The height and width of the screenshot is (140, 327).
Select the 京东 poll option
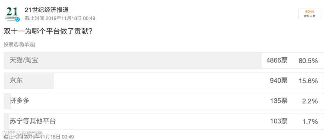coord(164,81)
